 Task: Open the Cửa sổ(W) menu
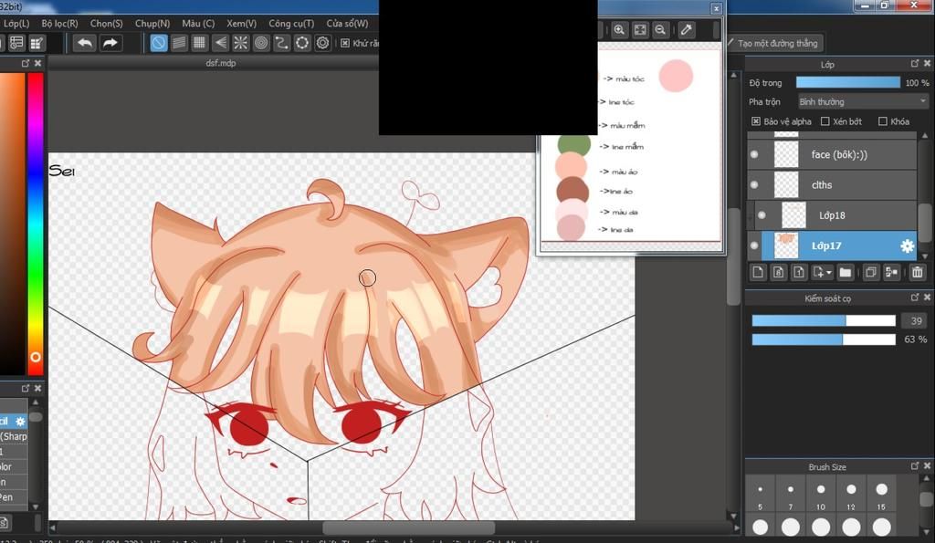pyautogui.click(x=347, y=23)
